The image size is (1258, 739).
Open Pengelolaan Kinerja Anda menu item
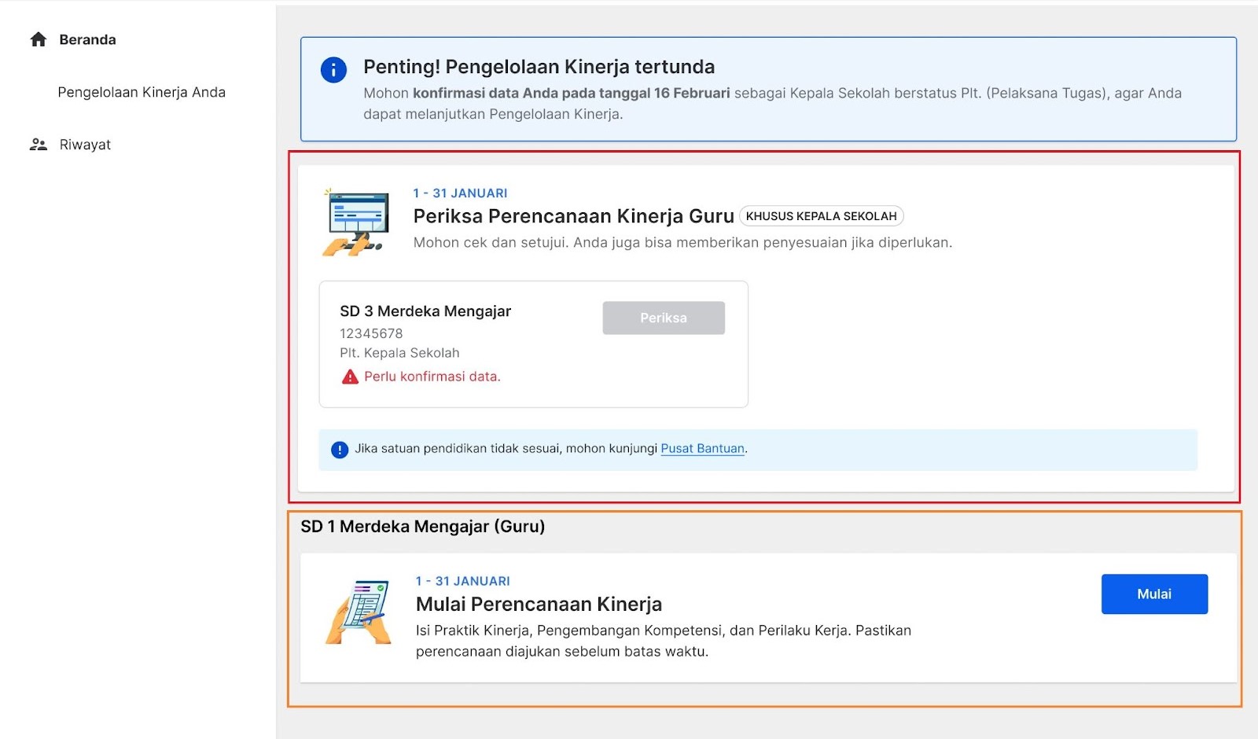pos(142,92)
